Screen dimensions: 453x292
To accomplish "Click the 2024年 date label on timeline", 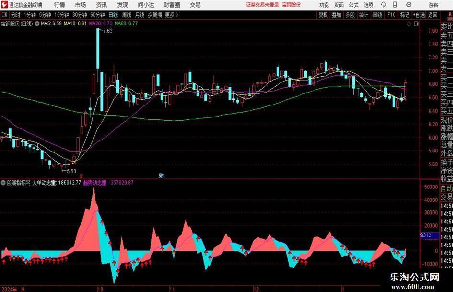I will pyautogui.click(x=9, y=289).
